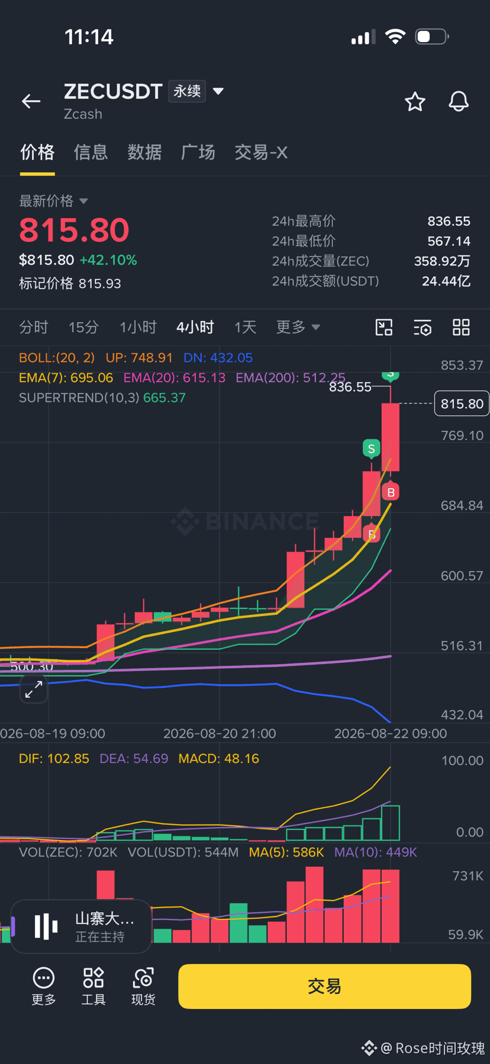Select the 15分 timeframe
Viewport: 490px width, 1064px height.
(x=83, y=327)
